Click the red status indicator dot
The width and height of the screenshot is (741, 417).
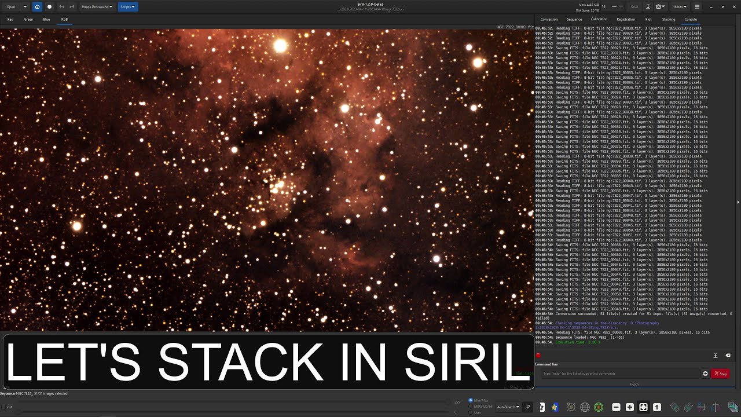tap(538, 356)
